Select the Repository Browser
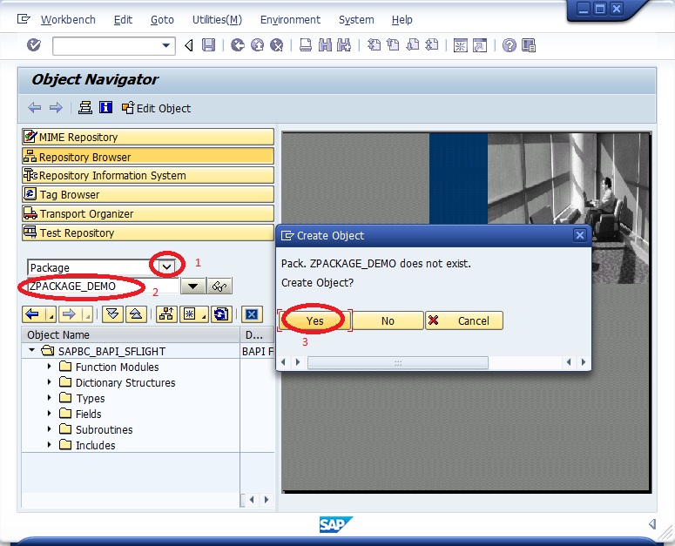 148,157
